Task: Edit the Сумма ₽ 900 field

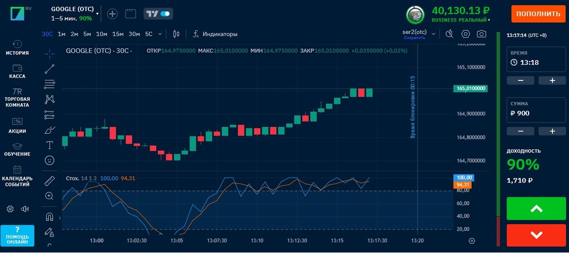Action: [x=536, y=110]
